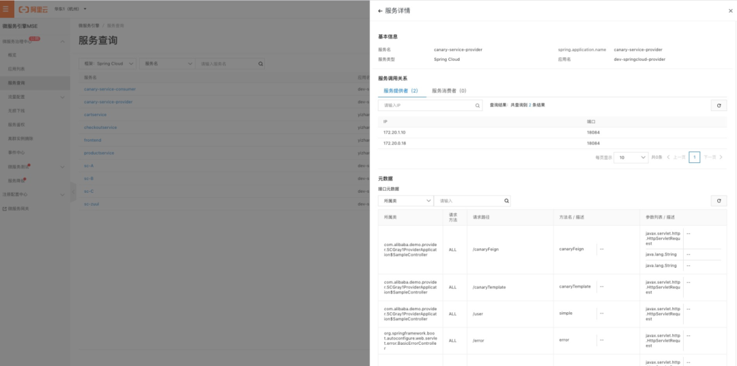This screenshot has width=737, height=366.
Task: Click /user request path cell
Action: coord(478,314)
